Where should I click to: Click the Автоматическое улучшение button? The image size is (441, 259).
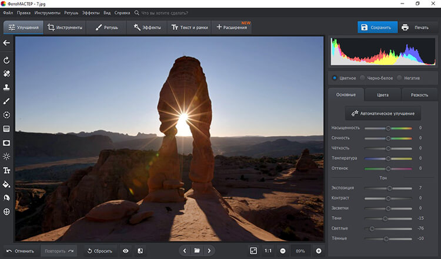[x=383, y=113]
